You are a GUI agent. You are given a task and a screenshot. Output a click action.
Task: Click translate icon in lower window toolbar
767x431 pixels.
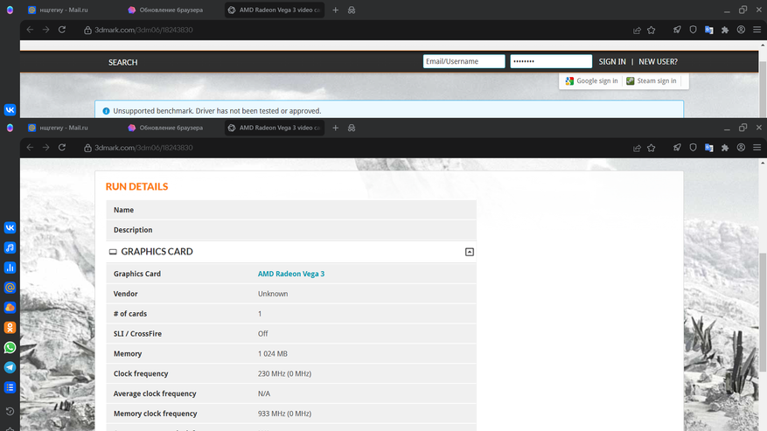708,148
